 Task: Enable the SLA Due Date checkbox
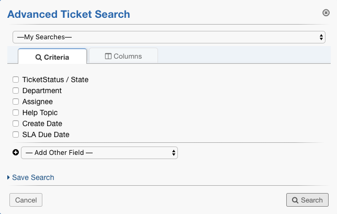16,134
